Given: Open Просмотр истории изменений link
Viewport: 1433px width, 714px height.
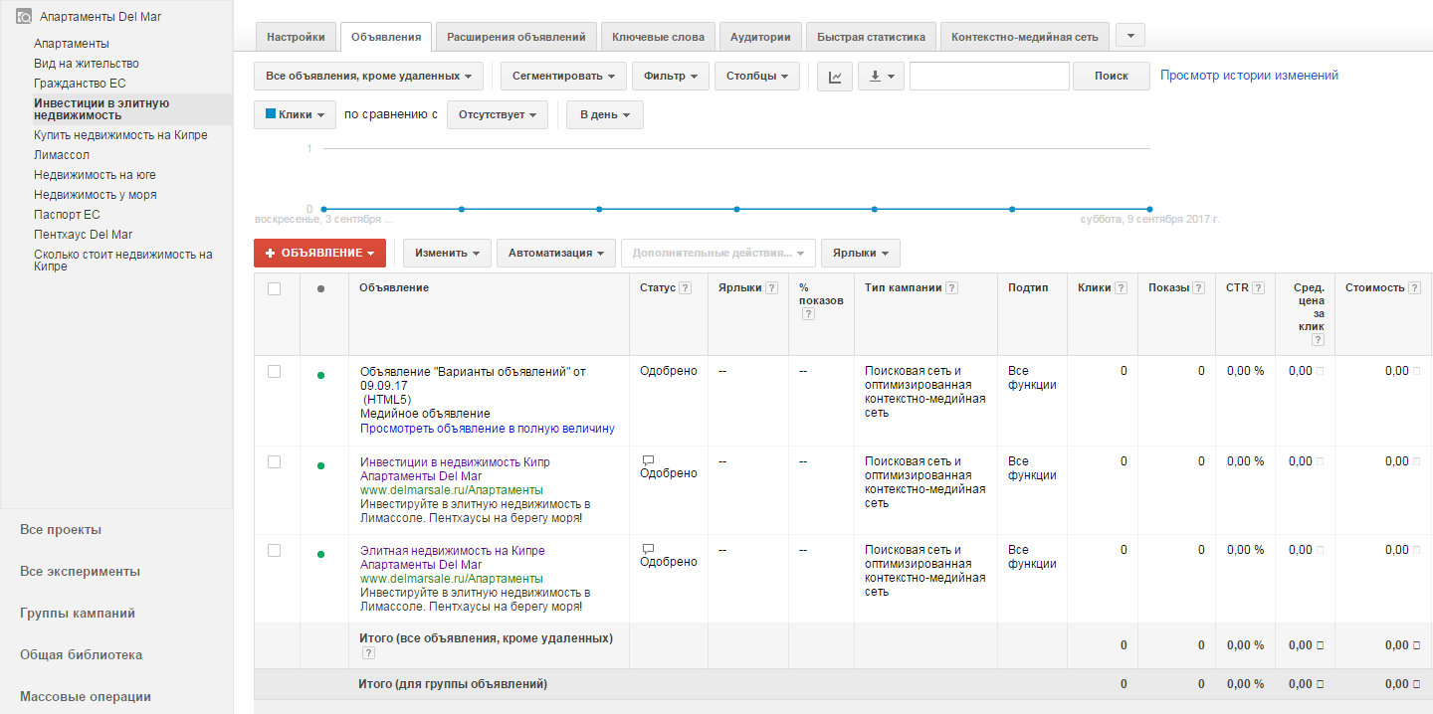Looking at the screenshot, I should (x=1250, y=76).
